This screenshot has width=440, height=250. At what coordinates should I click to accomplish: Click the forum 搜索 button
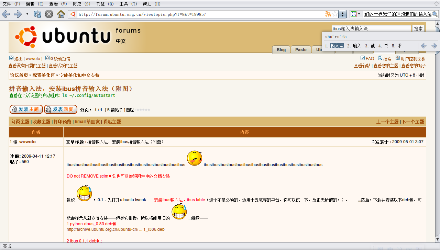(418, 29)
